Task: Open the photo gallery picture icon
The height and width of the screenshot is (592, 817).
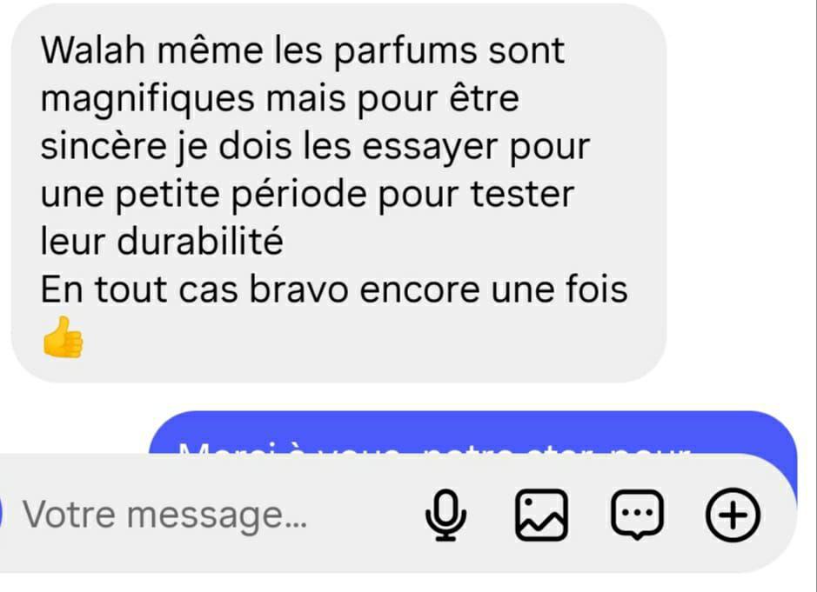Action: 541,515
